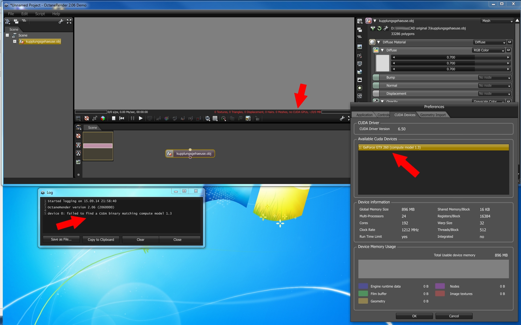Select kupplungsgehaeuse.obj in the Scene outliner

point(40,41)
